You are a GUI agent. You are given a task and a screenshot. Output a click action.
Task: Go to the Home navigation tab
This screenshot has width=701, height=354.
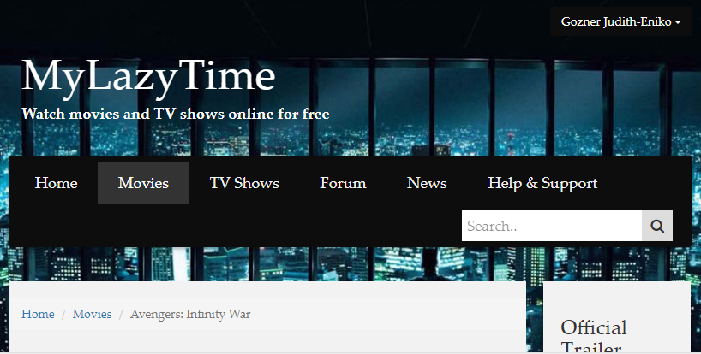(x=57, y=183)
